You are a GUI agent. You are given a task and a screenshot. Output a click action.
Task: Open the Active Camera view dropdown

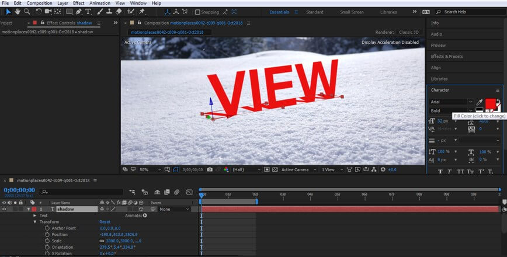tap(297, 169)
